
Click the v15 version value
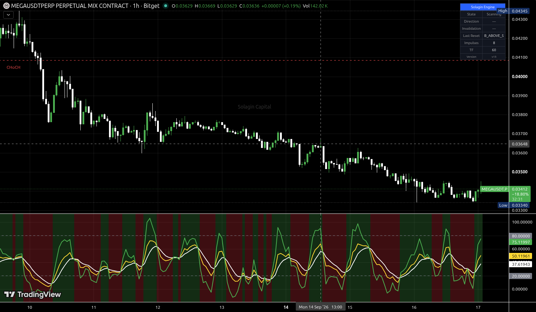(x=494, y=57)
